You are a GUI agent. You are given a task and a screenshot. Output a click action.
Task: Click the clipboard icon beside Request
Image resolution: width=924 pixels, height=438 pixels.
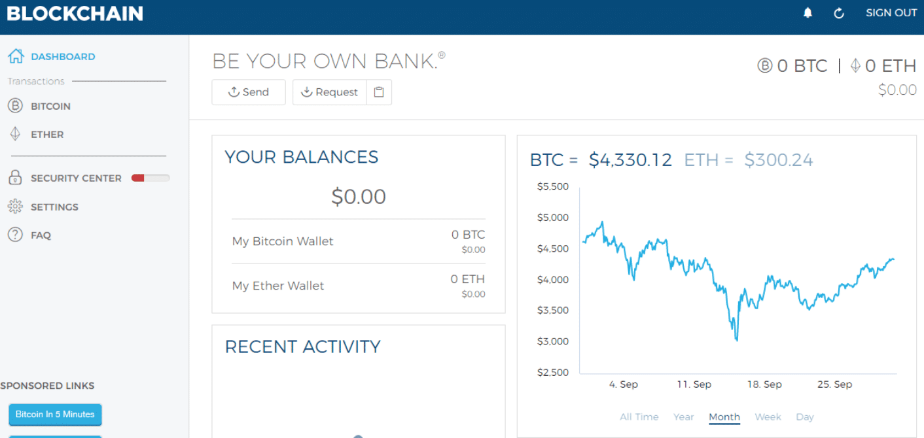[378, 92]
